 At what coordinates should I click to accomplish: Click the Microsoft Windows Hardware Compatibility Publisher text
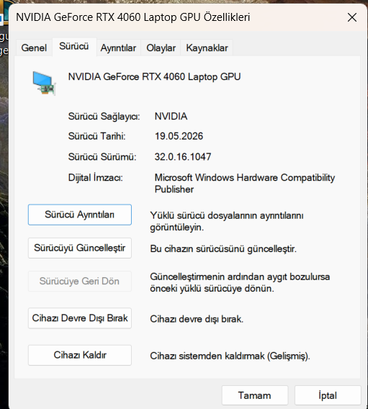click(245, 184)
